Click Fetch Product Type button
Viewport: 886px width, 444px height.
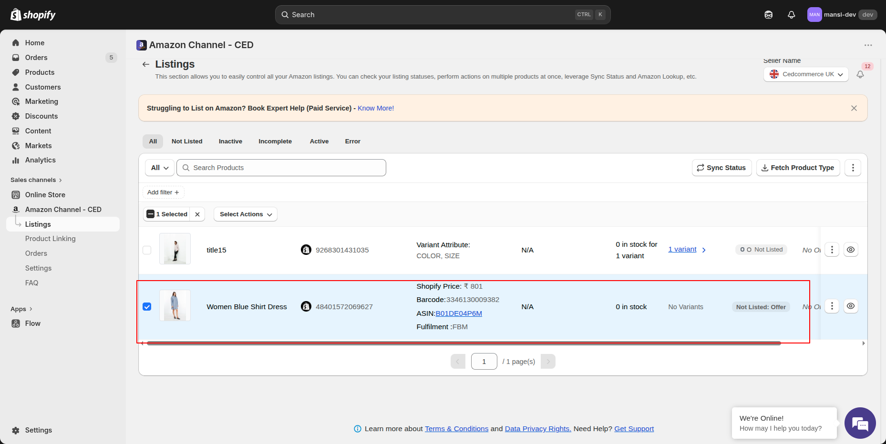[x=798, y=168]
